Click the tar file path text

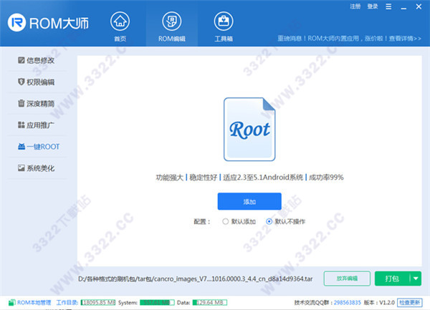[x=195, y=278]
